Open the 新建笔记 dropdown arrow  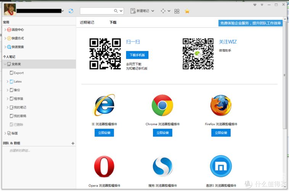pyautogui.click(x=153, y=11)
